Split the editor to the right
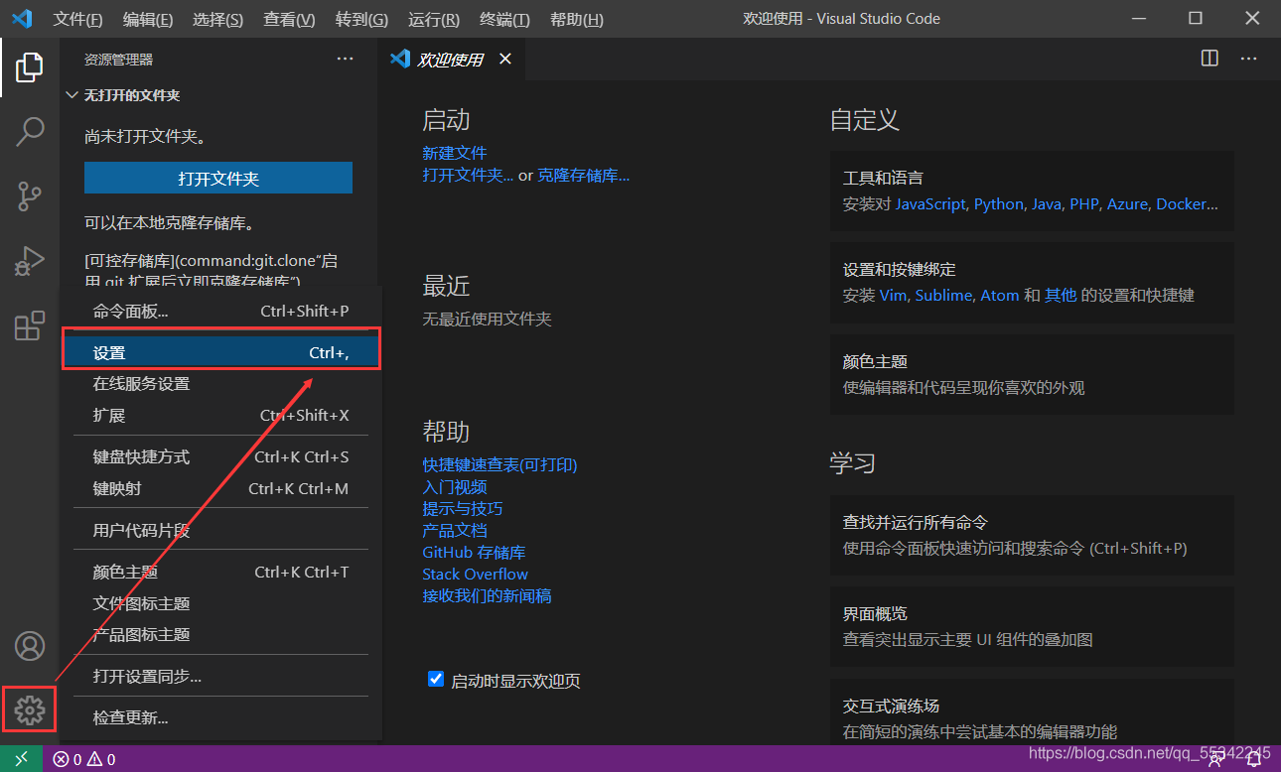The image size is (1281, 772). [x=1210, y=59]
